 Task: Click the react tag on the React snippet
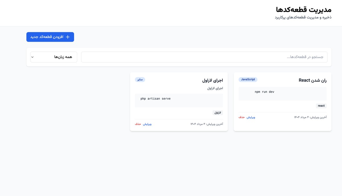pyautogui.click(x=321, y=106)
